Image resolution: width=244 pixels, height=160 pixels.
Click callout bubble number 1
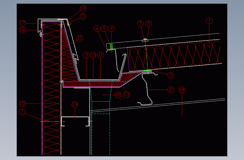[209, 21]
